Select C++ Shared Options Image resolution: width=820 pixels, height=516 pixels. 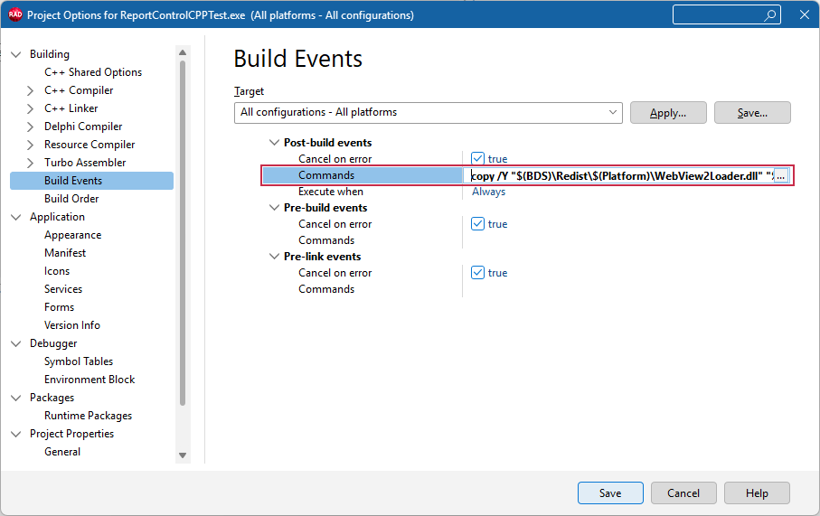[93, 72]
